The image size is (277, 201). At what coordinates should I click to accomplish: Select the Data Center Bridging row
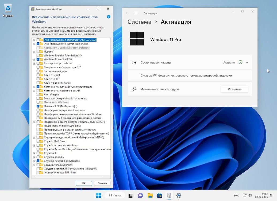coord(65,98)
